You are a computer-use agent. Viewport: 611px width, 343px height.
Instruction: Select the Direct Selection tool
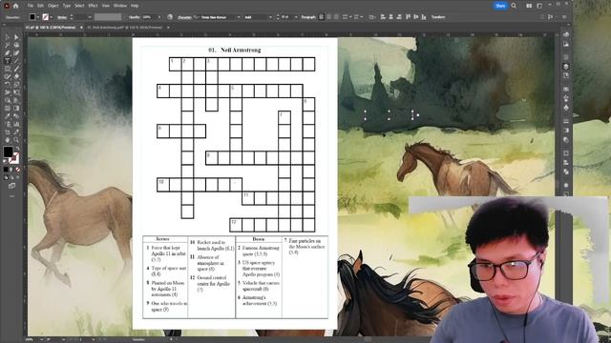tap(16, 37)
